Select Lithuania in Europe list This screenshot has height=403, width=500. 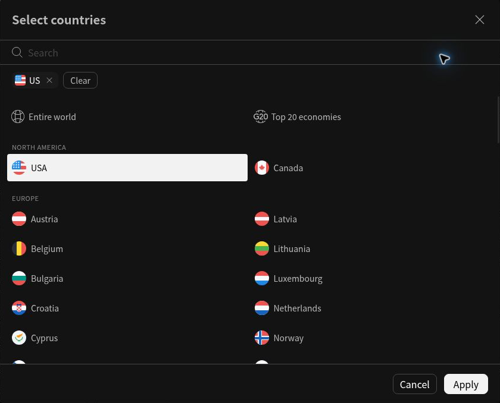click(x=370, y=248)
